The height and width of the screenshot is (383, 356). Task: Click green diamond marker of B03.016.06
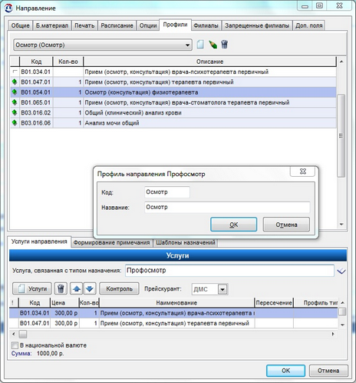tap(15, 123)
